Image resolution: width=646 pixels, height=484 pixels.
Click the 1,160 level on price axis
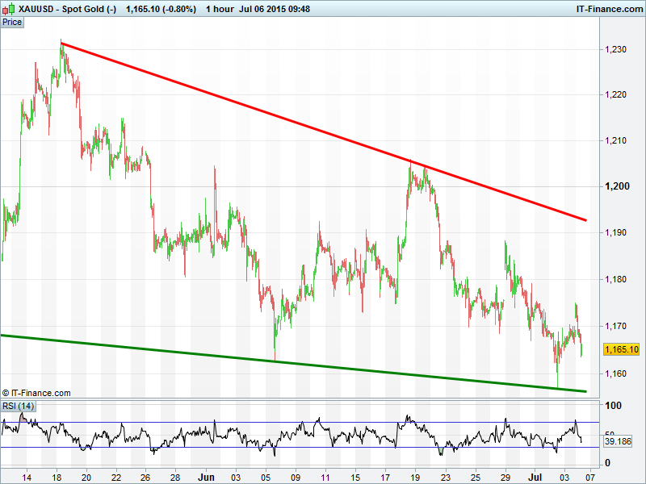(x=616, y=373)
